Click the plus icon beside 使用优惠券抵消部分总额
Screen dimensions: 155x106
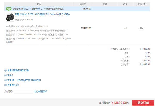[5, 70]
